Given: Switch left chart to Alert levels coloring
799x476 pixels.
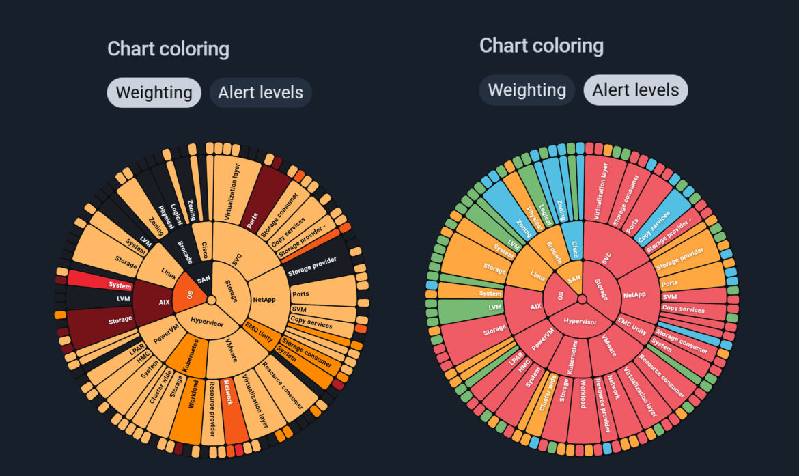Looking at the screenshot, I should pyautogui.click(x=260, y=93).
